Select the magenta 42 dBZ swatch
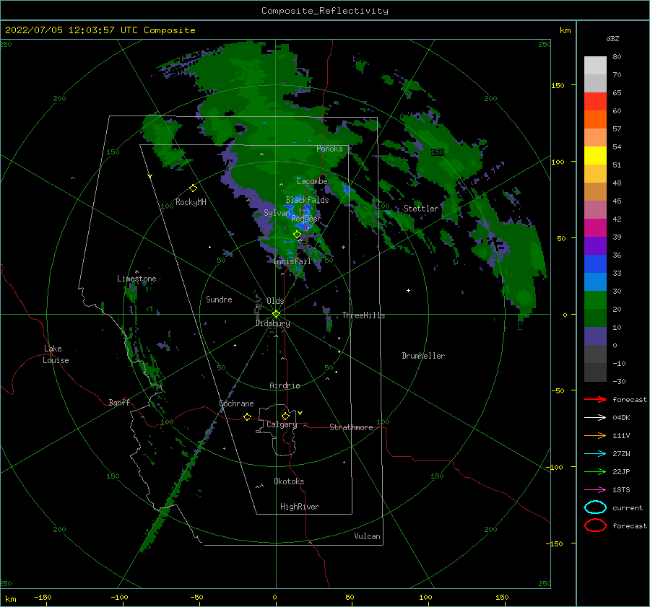The height and width of the screenshot is (607, 650). [x=595, y=227]
